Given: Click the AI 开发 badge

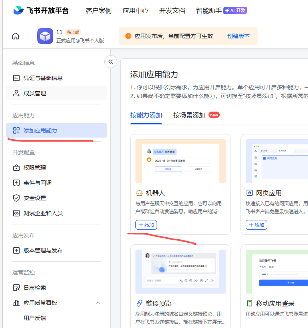Looking at the screenshot, I should (x=235, y=10).
